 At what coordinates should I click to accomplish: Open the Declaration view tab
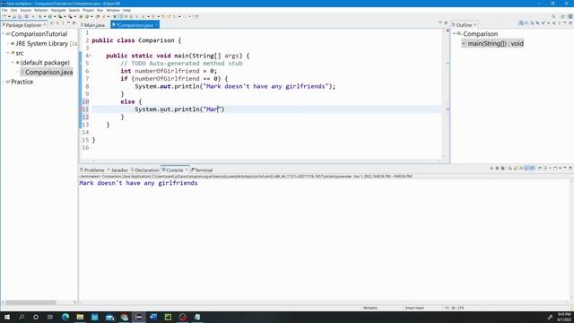point(145,170)
